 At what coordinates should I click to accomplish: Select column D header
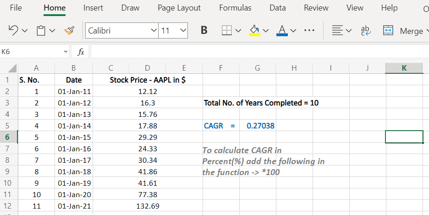[147, 68]
